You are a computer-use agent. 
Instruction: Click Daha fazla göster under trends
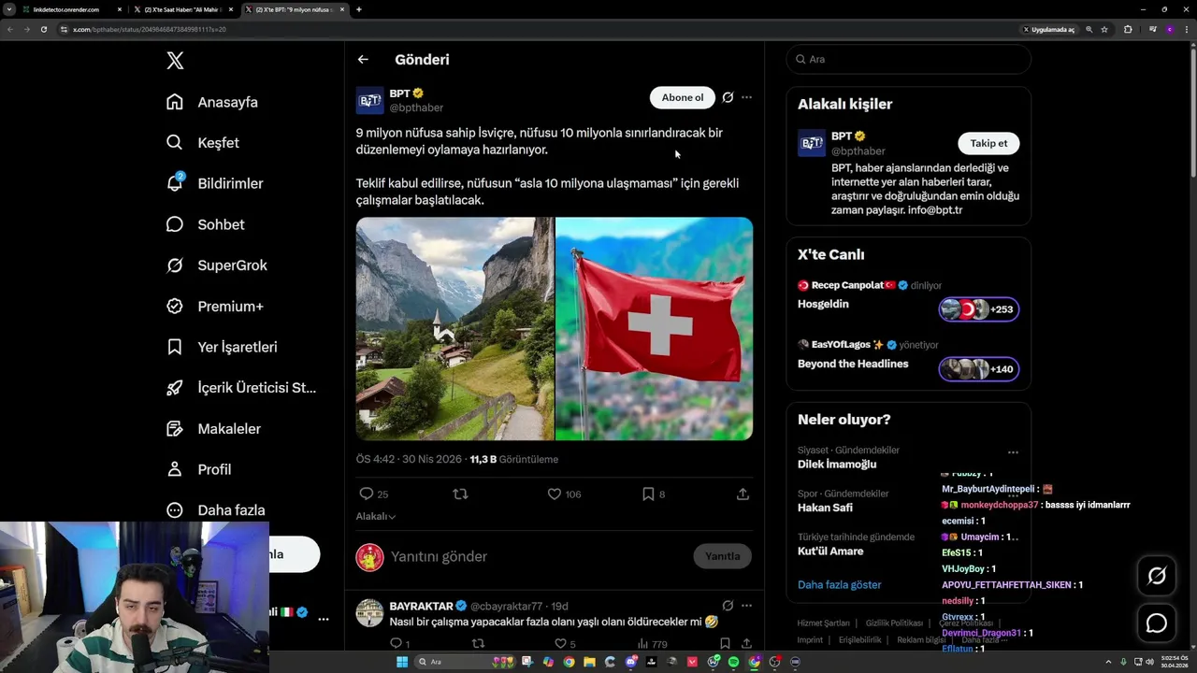click(839, 585)
